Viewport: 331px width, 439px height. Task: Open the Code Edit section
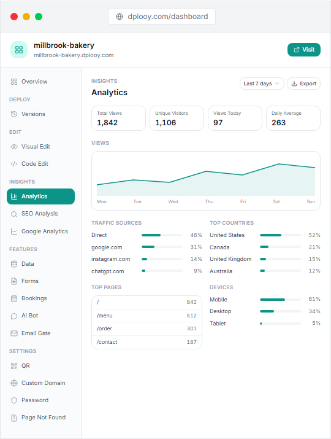41,164
